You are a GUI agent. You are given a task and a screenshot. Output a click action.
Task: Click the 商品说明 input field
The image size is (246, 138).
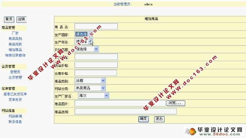[x=126, y=111]
